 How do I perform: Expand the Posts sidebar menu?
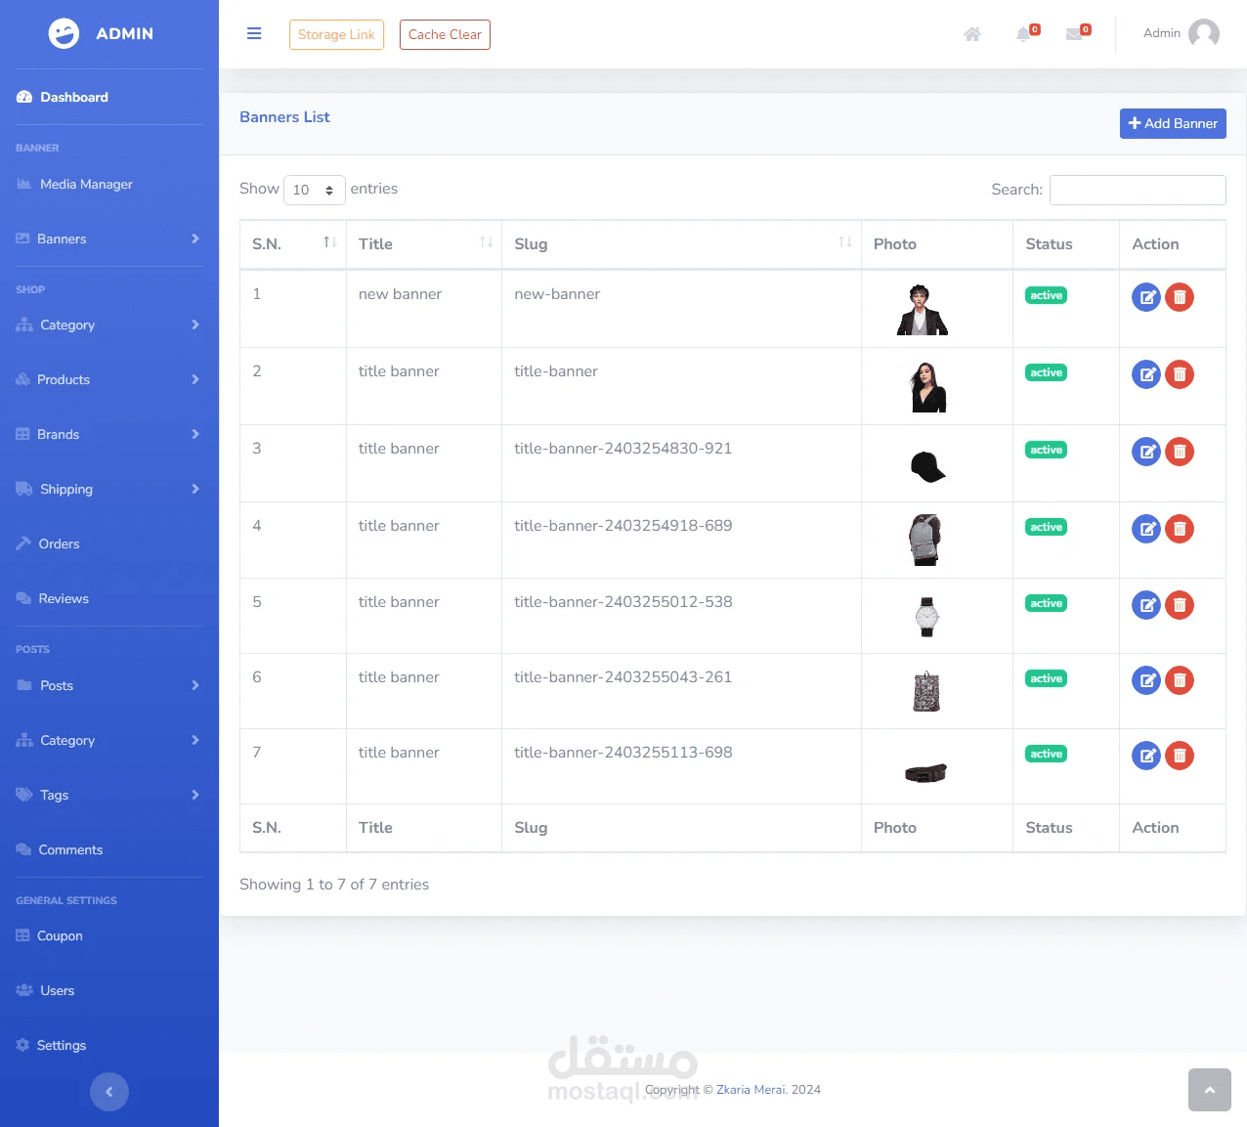(107, 685)
